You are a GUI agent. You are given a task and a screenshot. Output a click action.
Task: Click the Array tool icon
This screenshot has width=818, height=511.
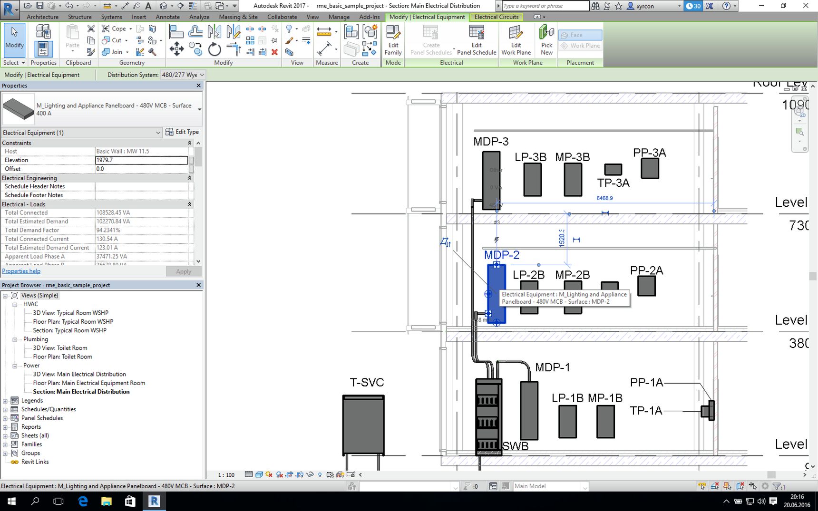point(250,41)
